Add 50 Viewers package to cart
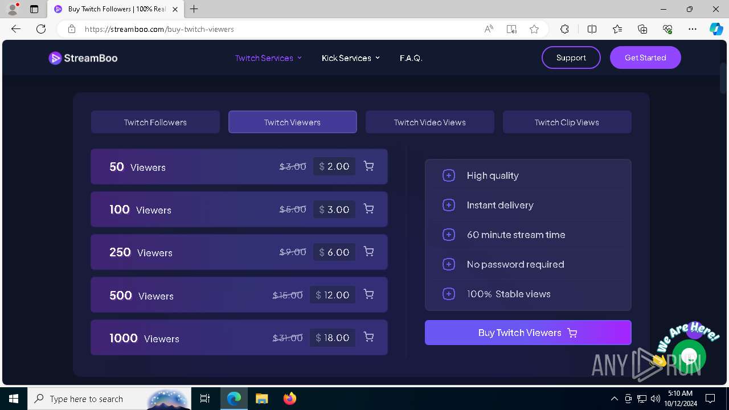Viewport: 729px width, 410px height. coord(368,166)
